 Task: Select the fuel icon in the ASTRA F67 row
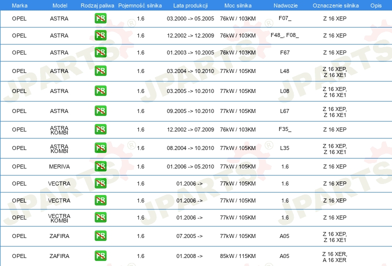(x=100, y=52)
